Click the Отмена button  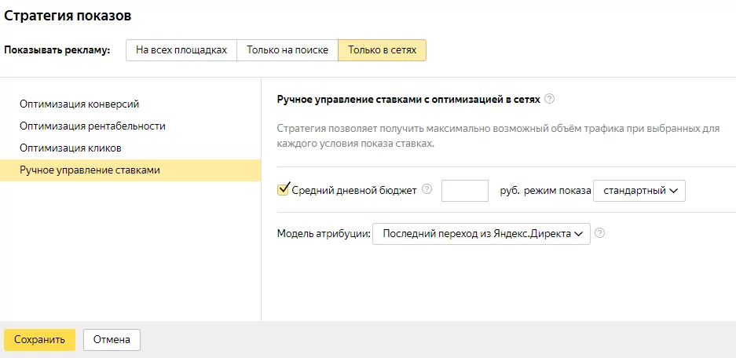click(x=112, y=340)
